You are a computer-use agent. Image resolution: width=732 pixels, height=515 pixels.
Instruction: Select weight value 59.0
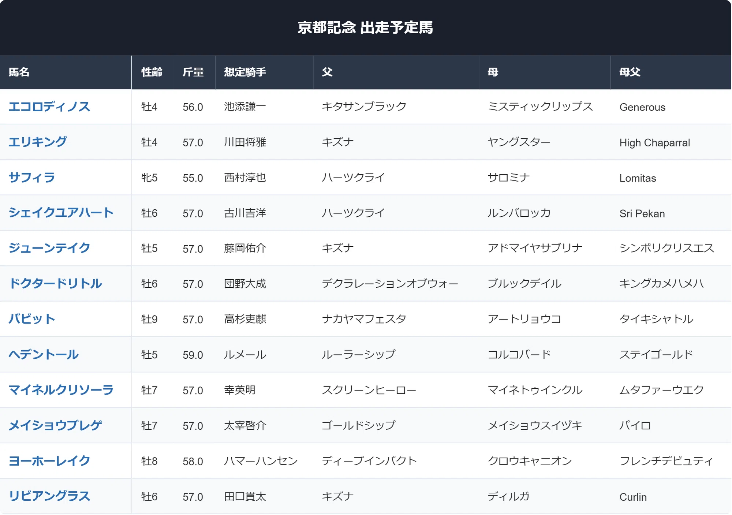[193, 355]
